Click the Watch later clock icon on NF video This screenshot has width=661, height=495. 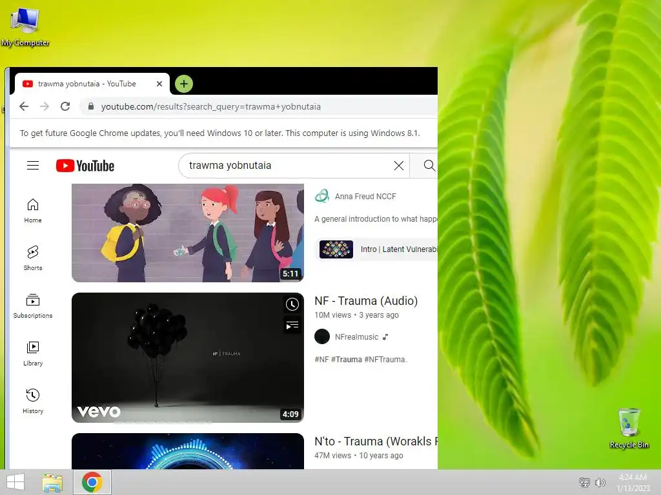pyautogui.click(x=292, y=304)
